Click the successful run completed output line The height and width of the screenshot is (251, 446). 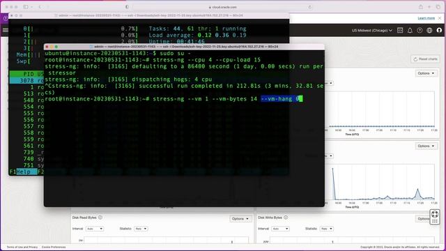pyautogui.click(x=184, y=89)
